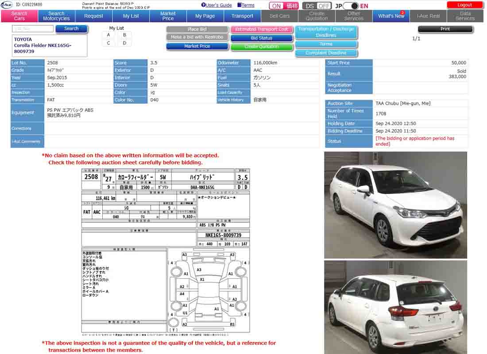Open the front view car photo
Viewport: 487px width, 354px height.
tap(395, 205)
